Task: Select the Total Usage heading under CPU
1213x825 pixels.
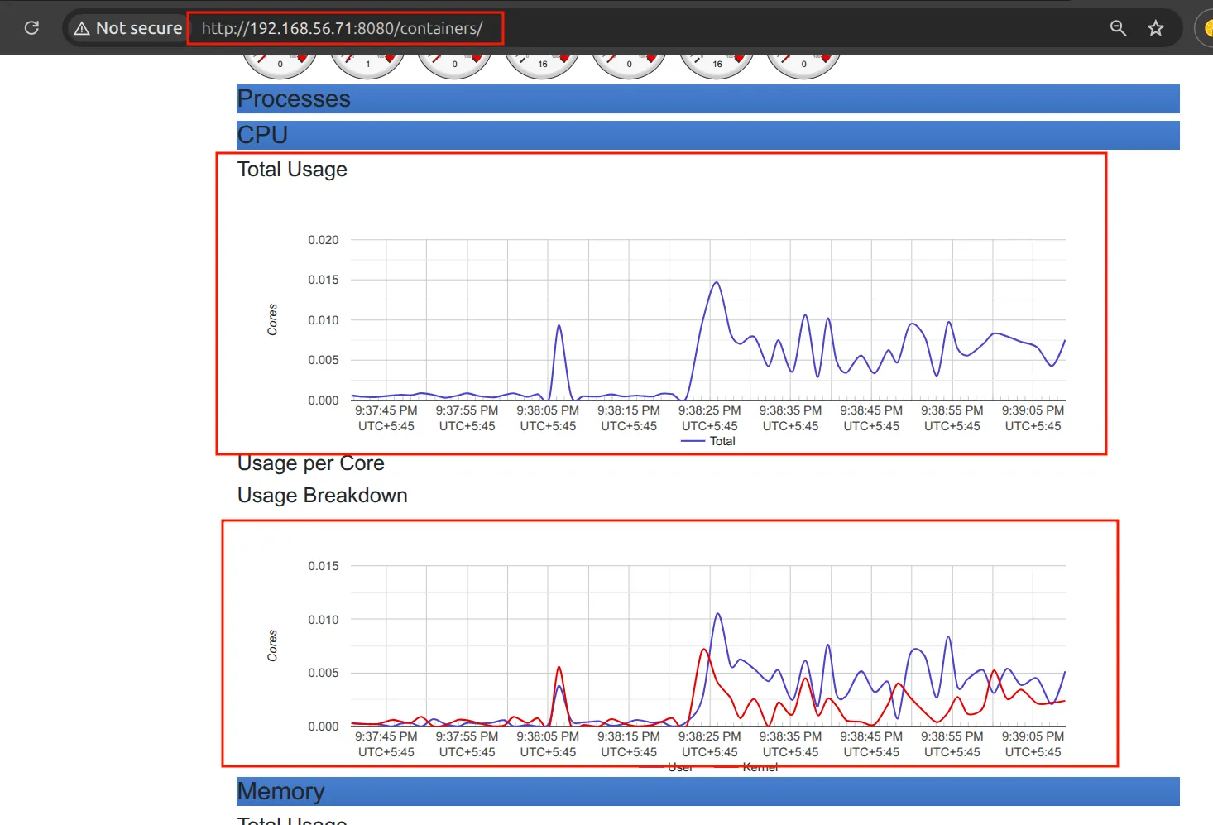Action: (x=292, y=170)
